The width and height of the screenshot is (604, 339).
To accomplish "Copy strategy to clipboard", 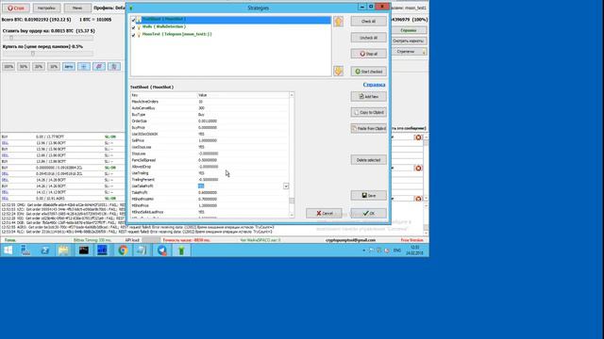I will [x=368, y=112].
